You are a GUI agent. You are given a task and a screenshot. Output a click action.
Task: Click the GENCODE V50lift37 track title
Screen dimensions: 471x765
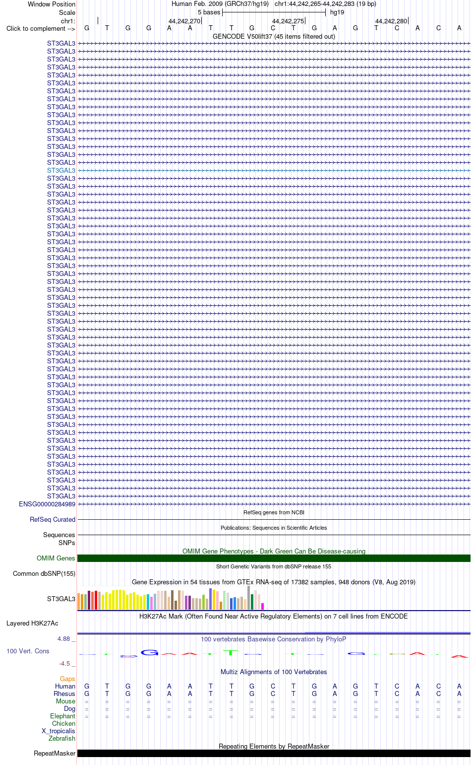pyautogui.click(x=274, y=36)
